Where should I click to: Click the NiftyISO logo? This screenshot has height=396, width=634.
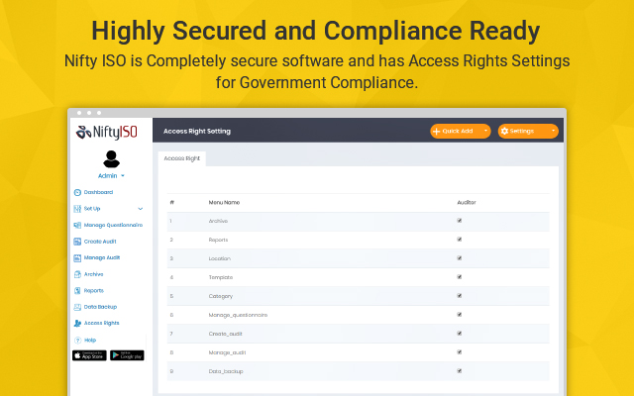click(107, 132)
